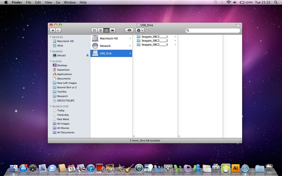Image resolution: width=282 pixels, height=176 pixels.
Task: Launch Adobe Illustrator from the Dock
Action: (x=235, y=168)
